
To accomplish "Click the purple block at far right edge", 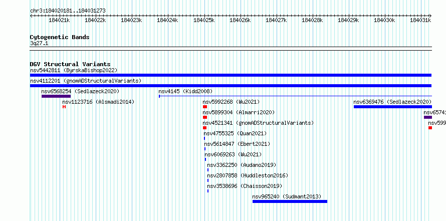I will click(428, 117).
